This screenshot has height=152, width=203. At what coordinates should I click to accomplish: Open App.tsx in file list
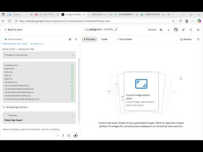click(x=8, y=76)
